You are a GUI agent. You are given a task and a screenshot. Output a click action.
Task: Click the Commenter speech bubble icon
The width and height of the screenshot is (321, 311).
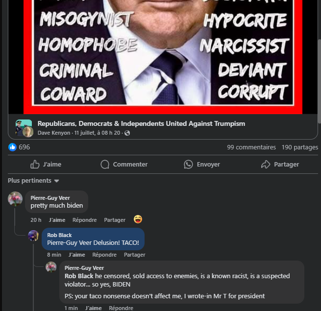[x=105, y=164]
